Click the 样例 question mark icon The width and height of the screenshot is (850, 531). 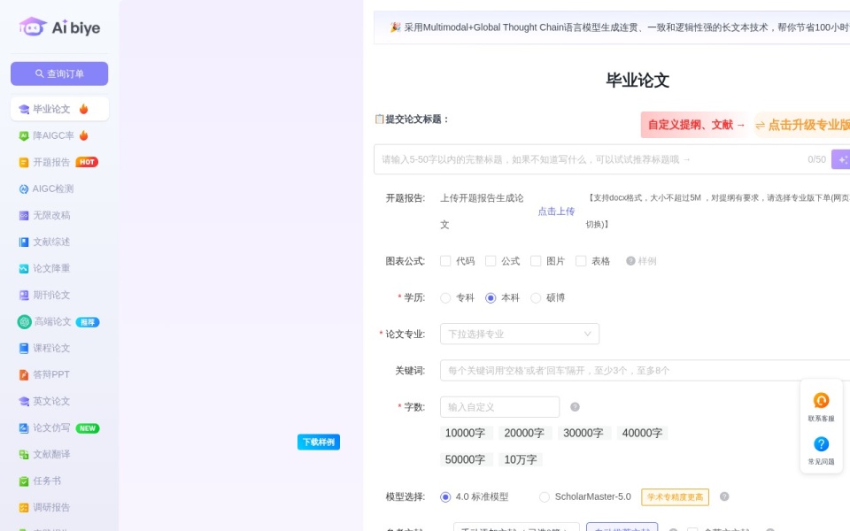630,260
